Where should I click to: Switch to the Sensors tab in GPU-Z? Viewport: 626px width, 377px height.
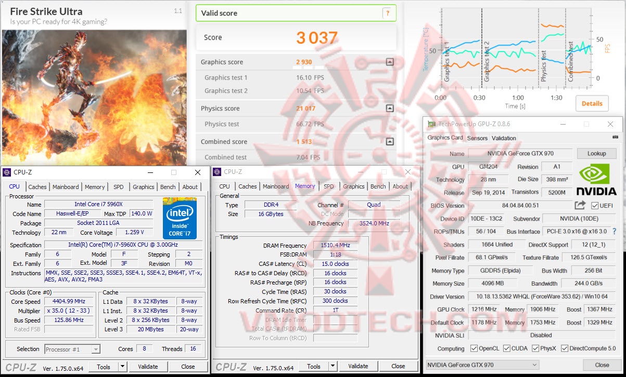[477, 138]
